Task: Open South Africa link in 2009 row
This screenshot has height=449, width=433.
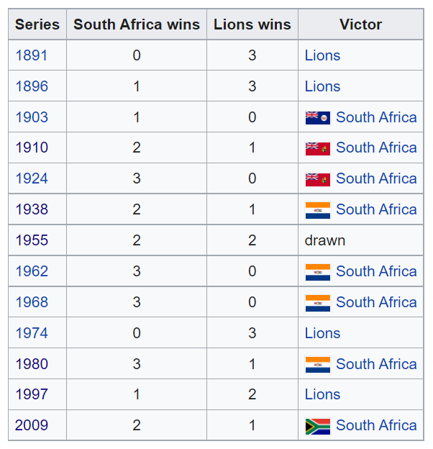Action: [x=376, y=425]
